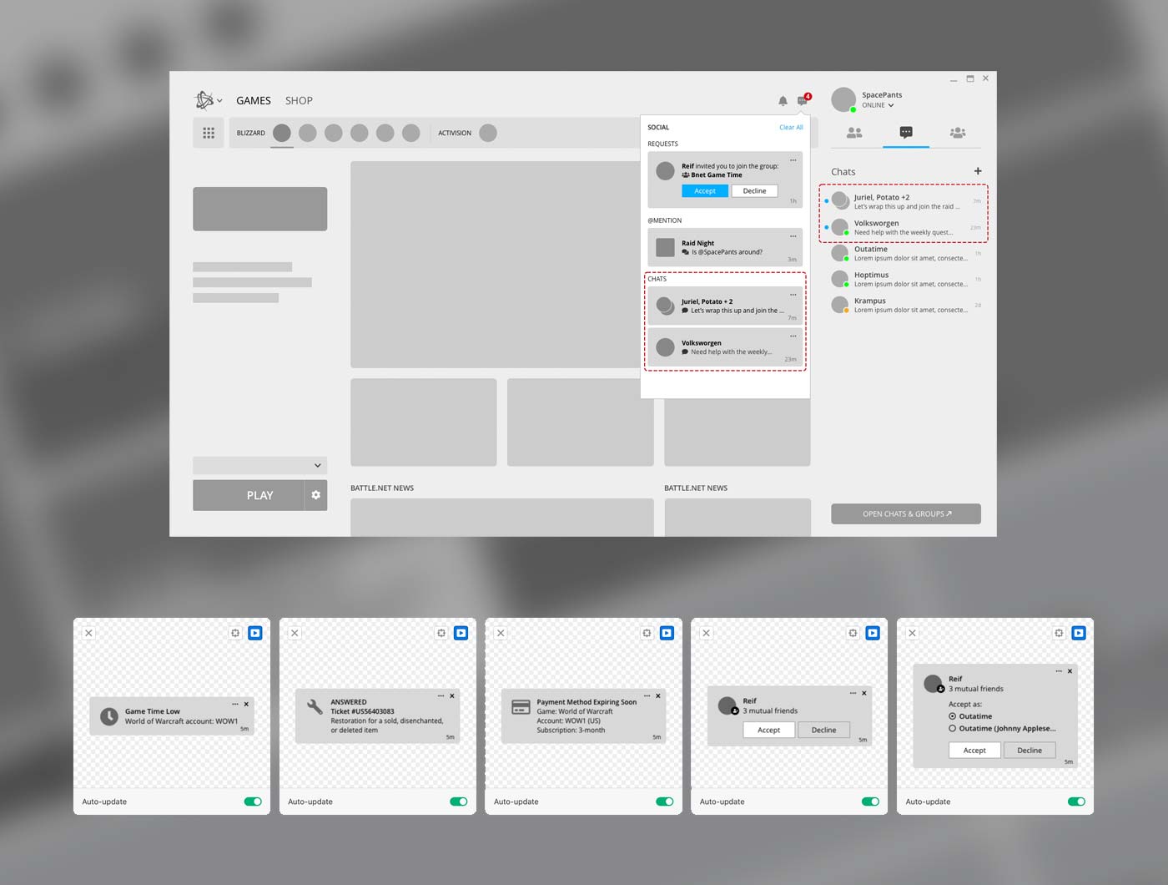
Task: Open the Battle.net logo dropdown menu
Action: (x=209, y=100)
